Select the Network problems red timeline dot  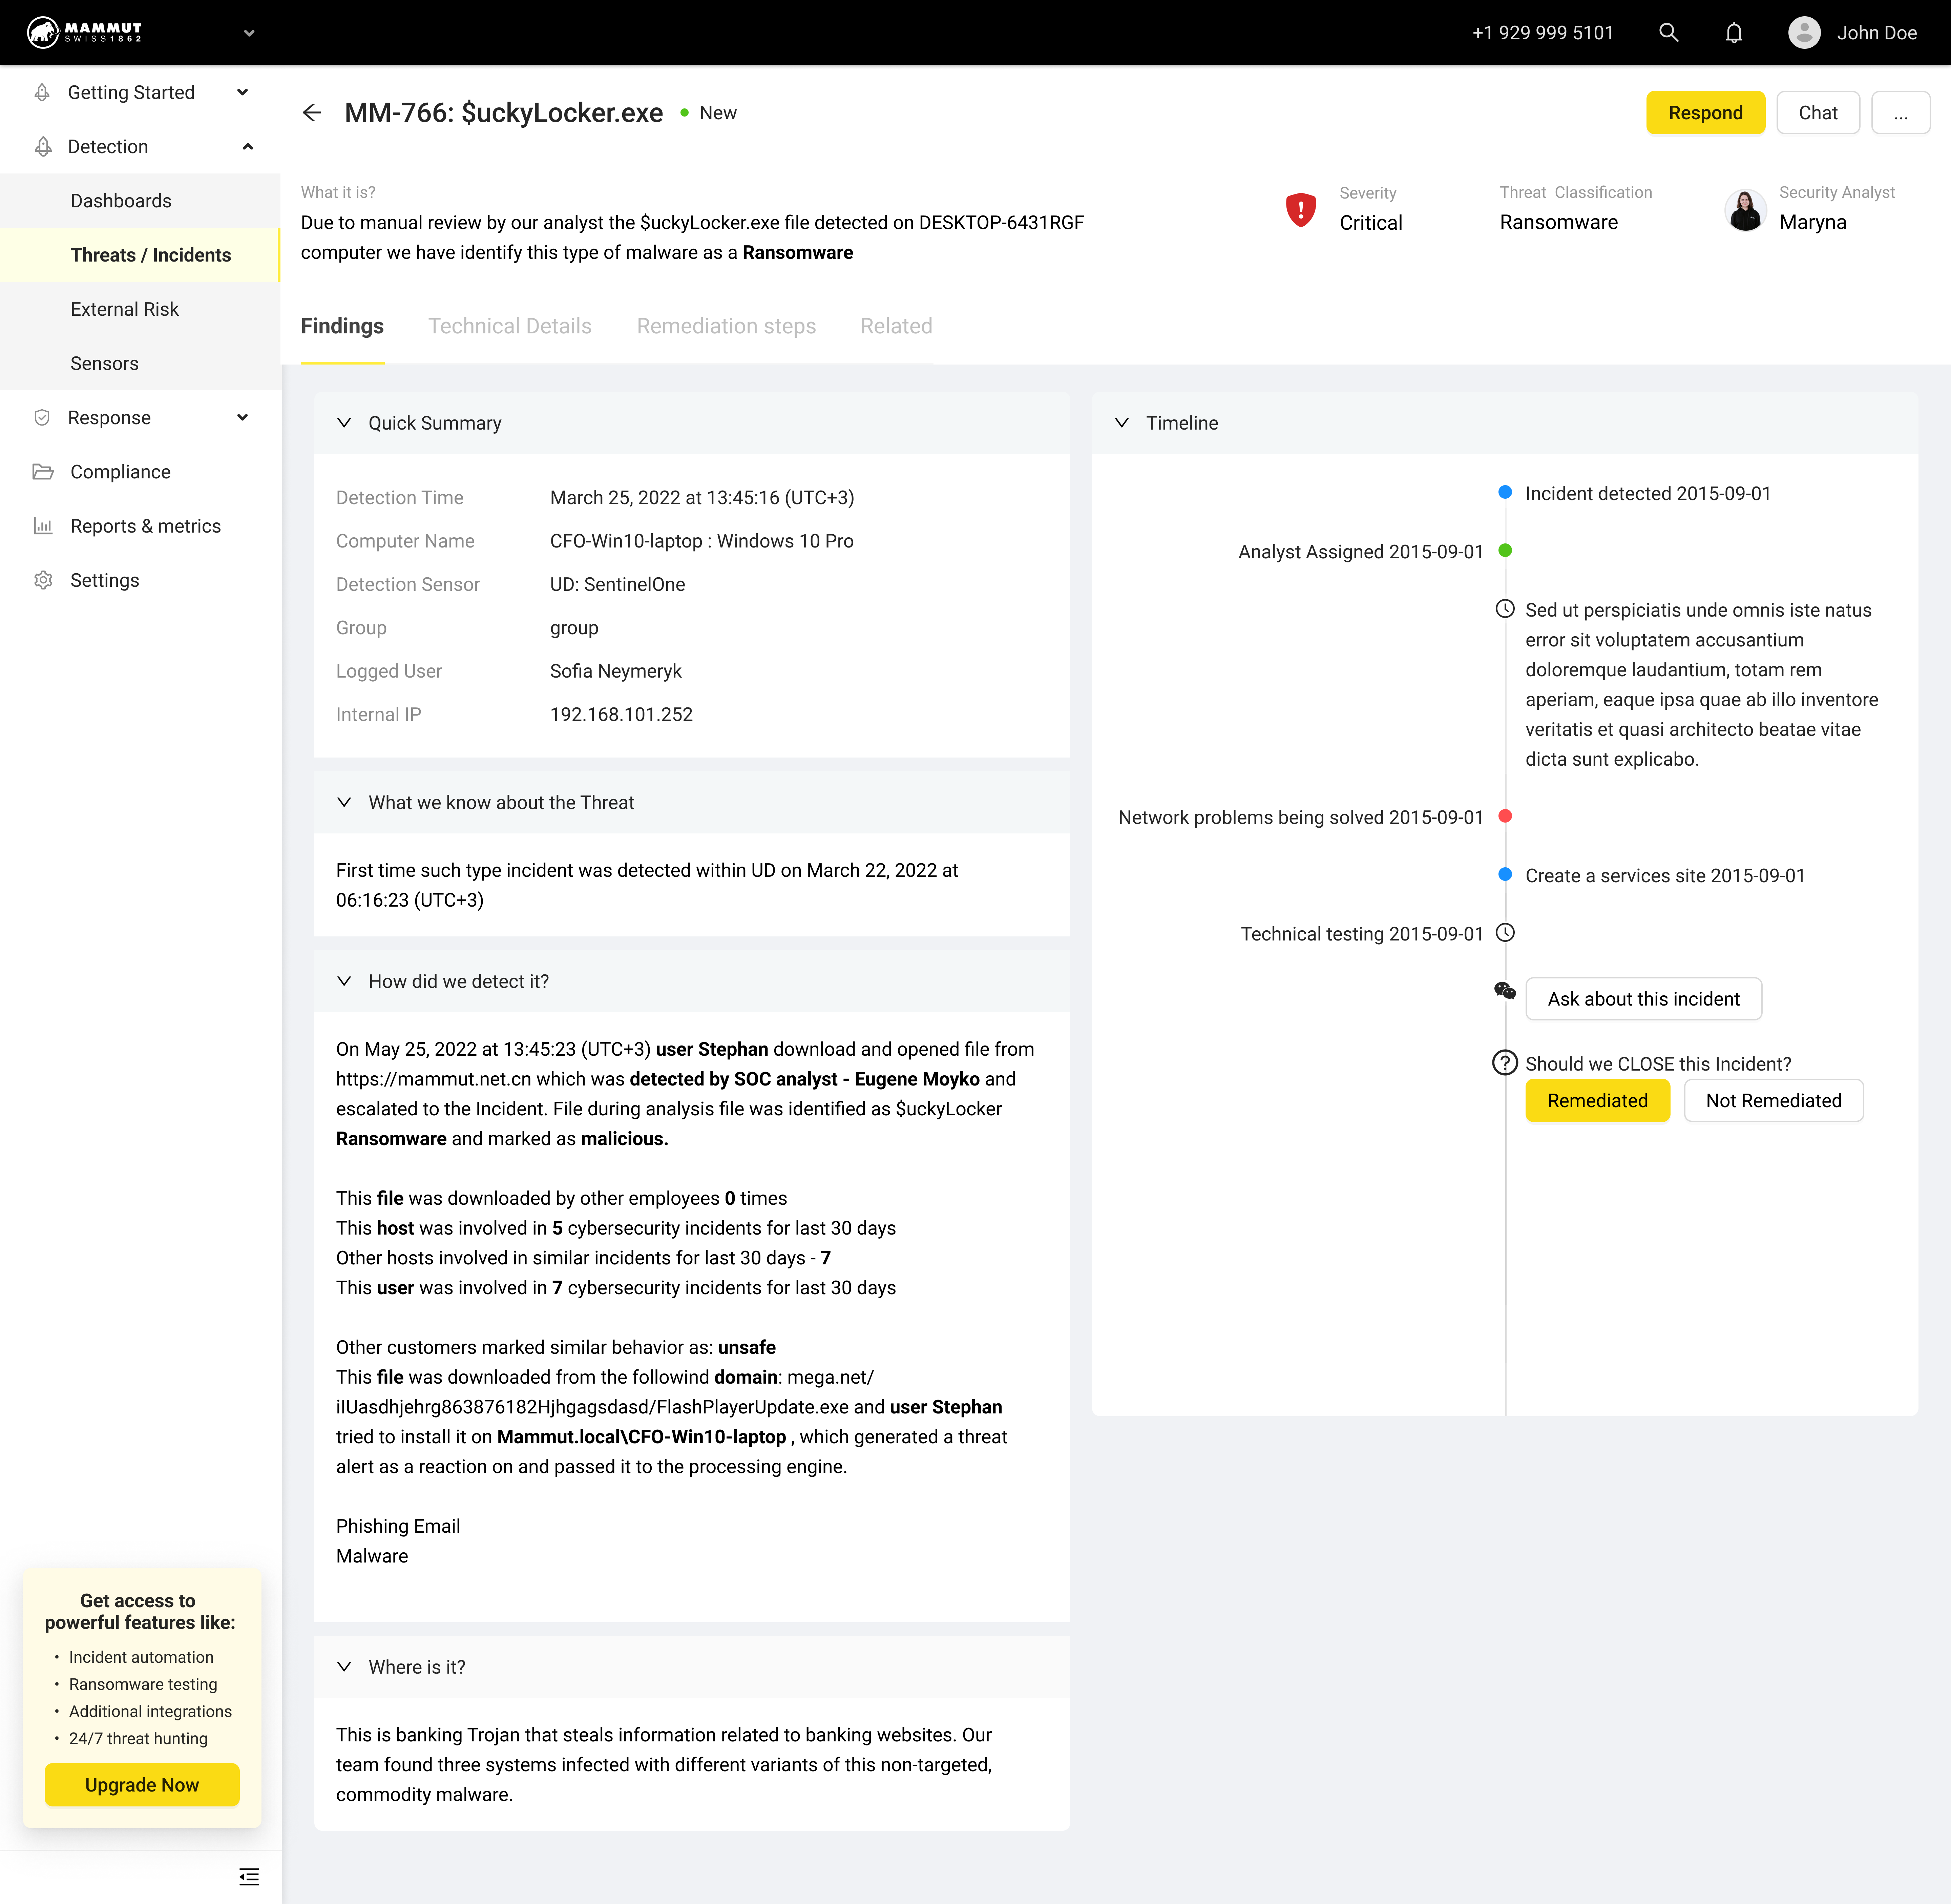1505,816
